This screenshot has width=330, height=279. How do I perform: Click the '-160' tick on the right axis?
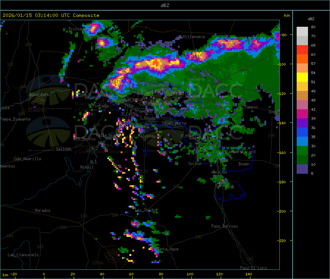click(x=282, y=153)
